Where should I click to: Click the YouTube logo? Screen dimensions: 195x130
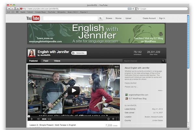click(33, 18)
